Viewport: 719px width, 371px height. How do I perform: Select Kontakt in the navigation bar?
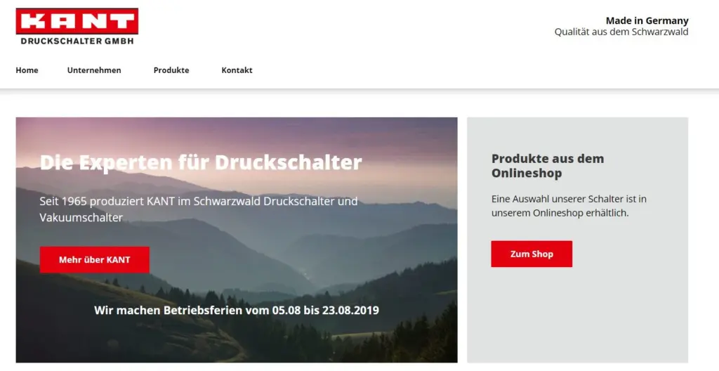point(237,70)
